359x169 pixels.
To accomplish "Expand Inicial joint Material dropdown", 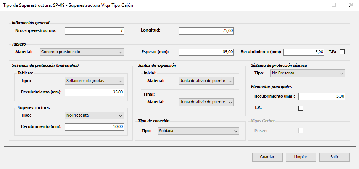I will click(x=206, y=81).
